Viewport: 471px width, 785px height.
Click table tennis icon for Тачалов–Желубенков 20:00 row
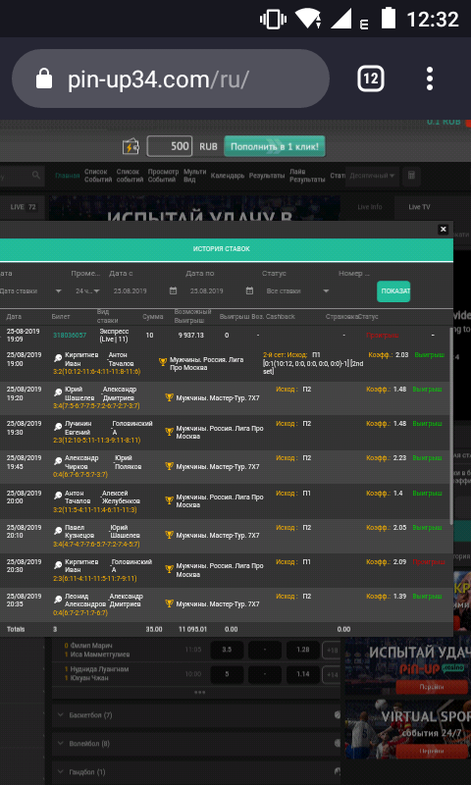click(58, 496)
